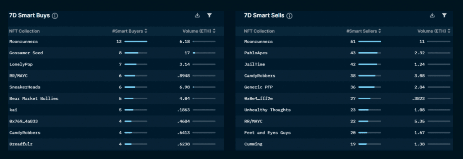Select the Generic PFP collection row
The height and width of the screenshot is (159, 463).
click(x=344, y=87)
